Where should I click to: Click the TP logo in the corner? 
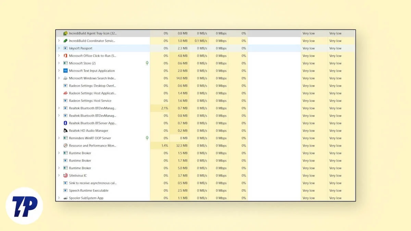24,206
